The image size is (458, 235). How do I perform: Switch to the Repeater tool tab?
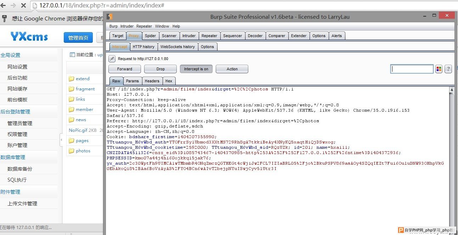[209, 36]
